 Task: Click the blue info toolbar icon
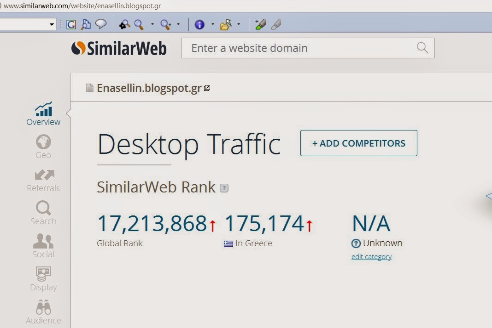pos(199,24)
